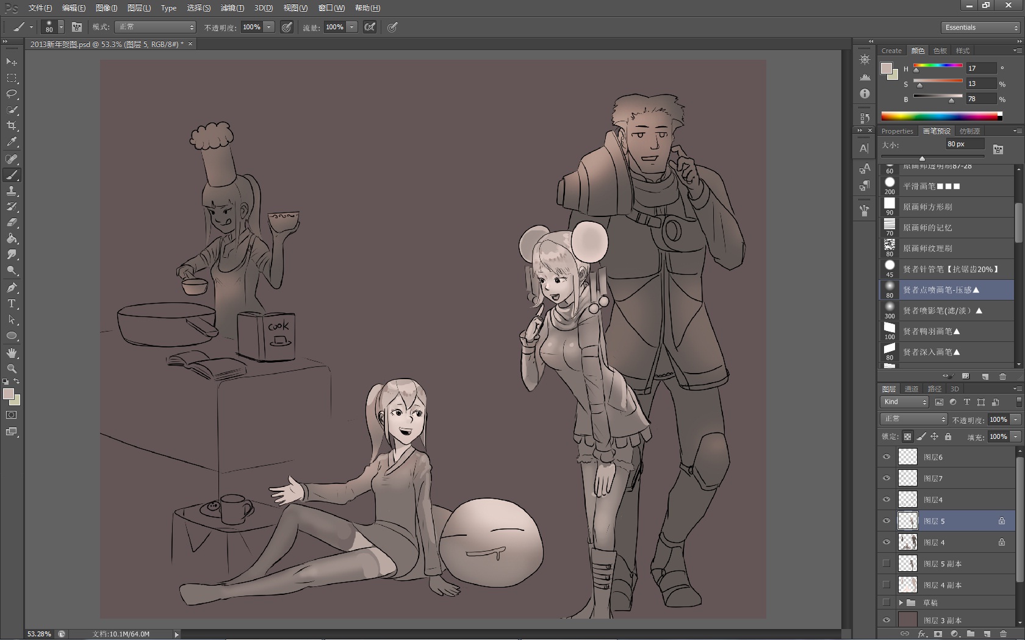
Task: Open the brush preset picker arrow
Action: (61, 27)
